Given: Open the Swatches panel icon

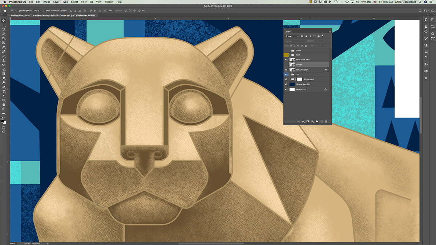Looking at the screenshot, I should [433, 20].
